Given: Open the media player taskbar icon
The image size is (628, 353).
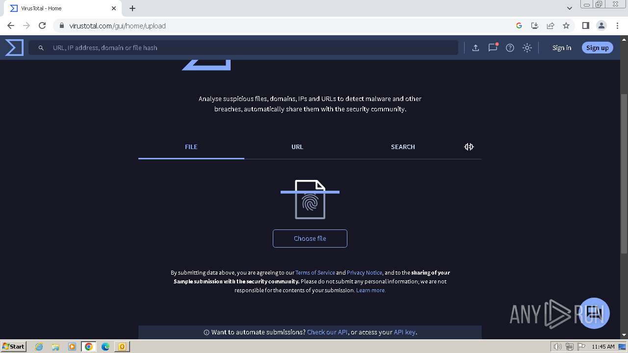Looking at the screenshot, I should [72, 347].
